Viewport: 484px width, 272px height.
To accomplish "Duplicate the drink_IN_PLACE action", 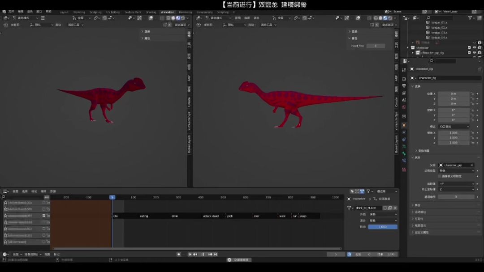I will [x=390, y=208].
